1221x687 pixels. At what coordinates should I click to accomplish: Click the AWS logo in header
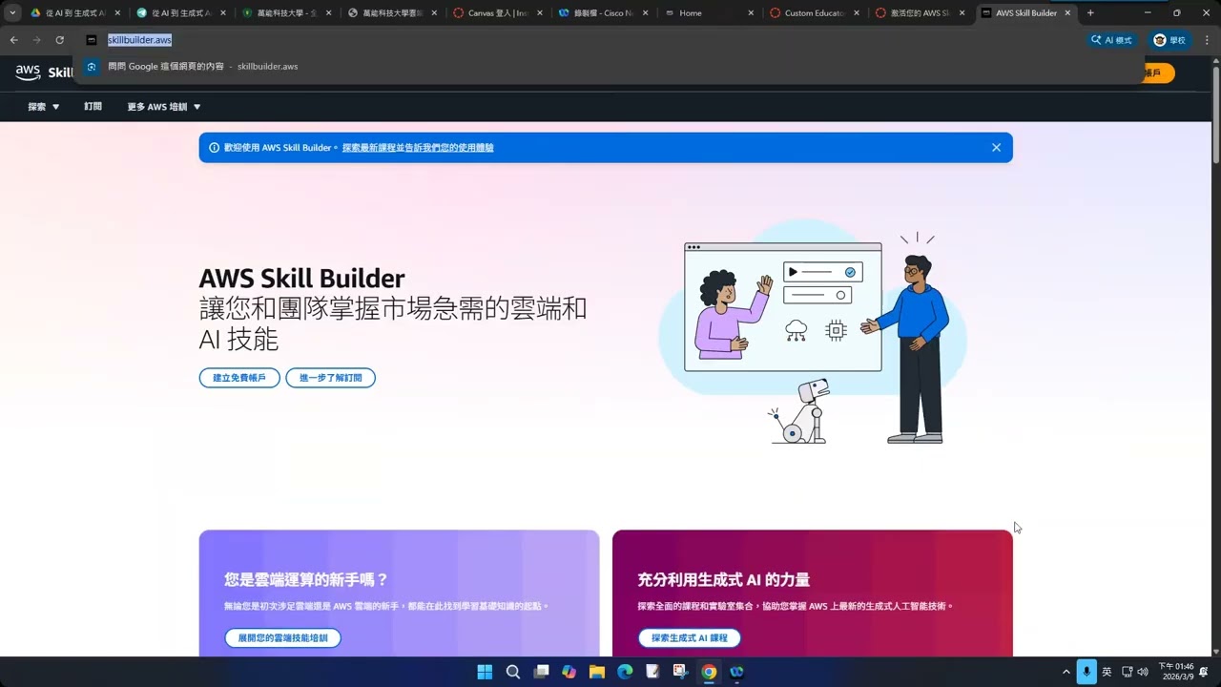[x=28, y=73]
